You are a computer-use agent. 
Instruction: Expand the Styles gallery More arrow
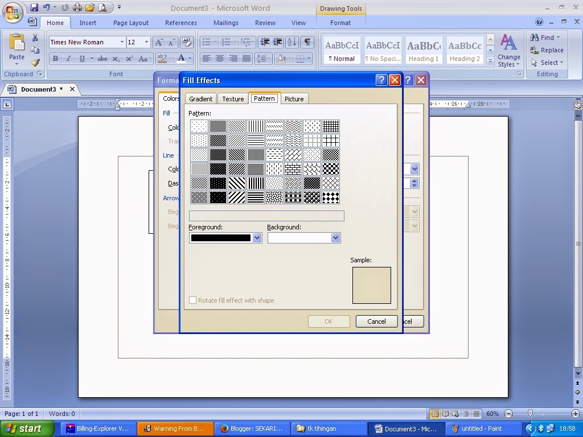(x=490, y=61)
